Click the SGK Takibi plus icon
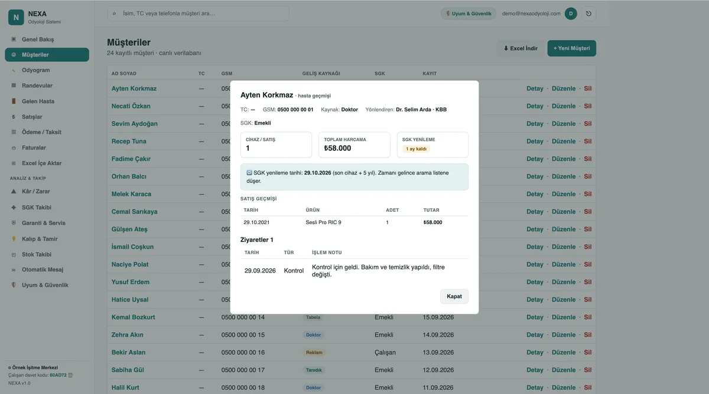This screenshot has height=394, width=709. click(14, 208)
